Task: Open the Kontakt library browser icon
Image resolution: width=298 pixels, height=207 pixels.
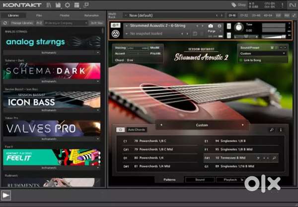Action: (49, 5)
